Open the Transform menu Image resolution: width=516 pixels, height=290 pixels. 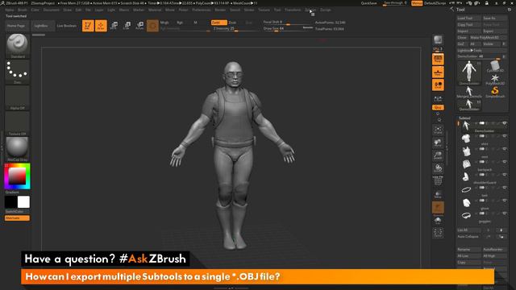point(293,10)
